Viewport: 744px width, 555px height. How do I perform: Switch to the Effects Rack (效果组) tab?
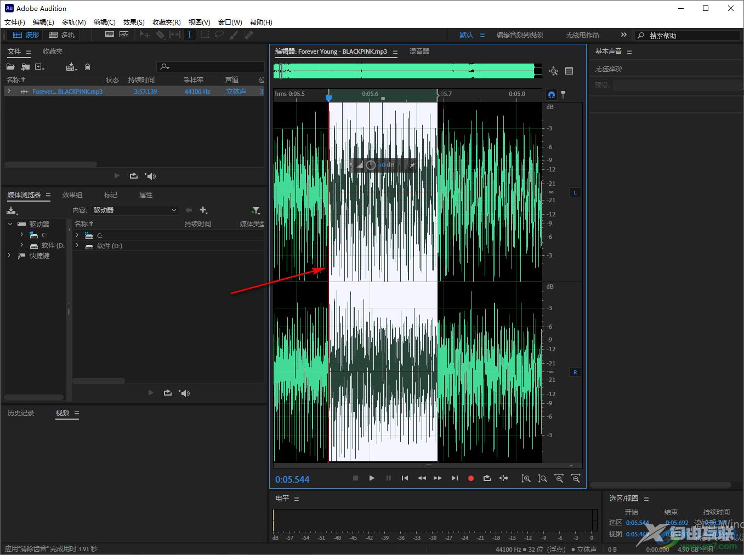coord(72,195)
